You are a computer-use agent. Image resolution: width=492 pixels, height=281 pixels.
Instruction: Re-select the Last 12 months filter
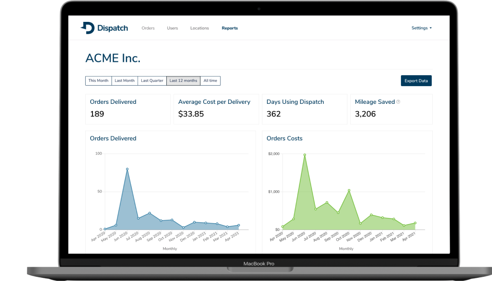click(x=183, y=81)
